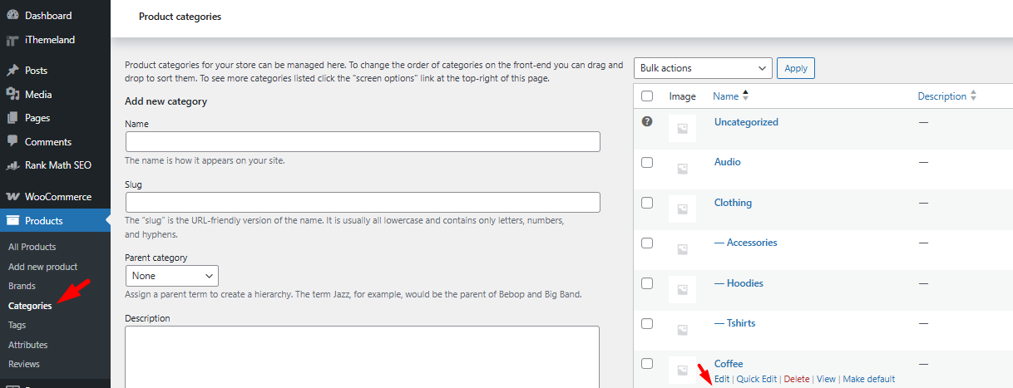
Task: Click the WooCommerce logo icon
Action: pyautogui.click(x=12, y=197)
